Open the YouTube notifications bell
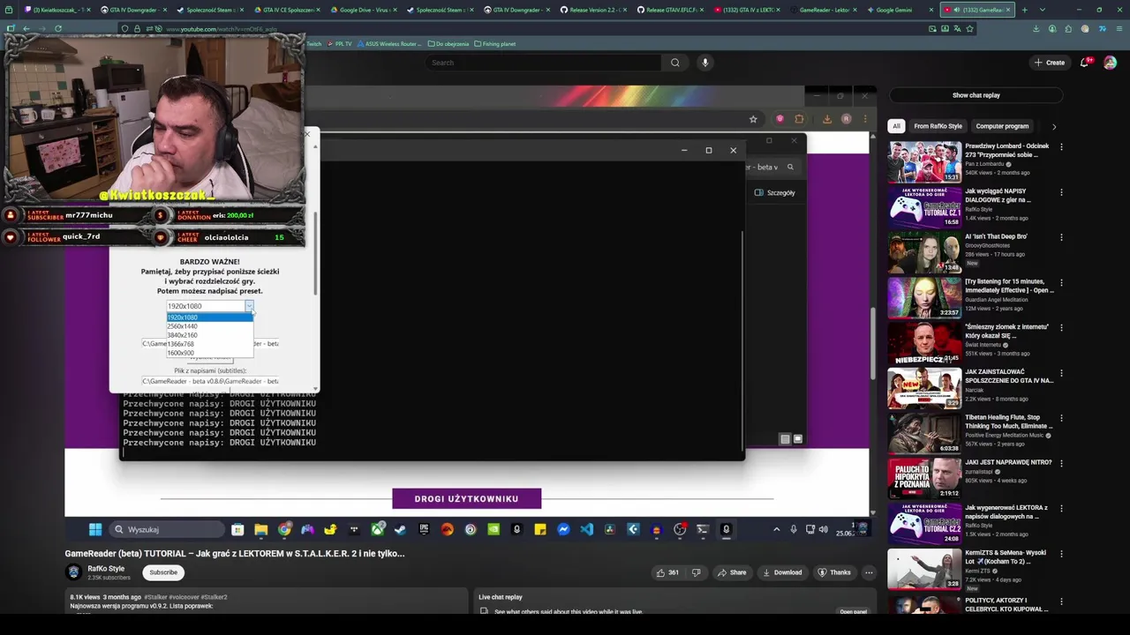This screenshot has width=1130, height=635. point(1086,63)
